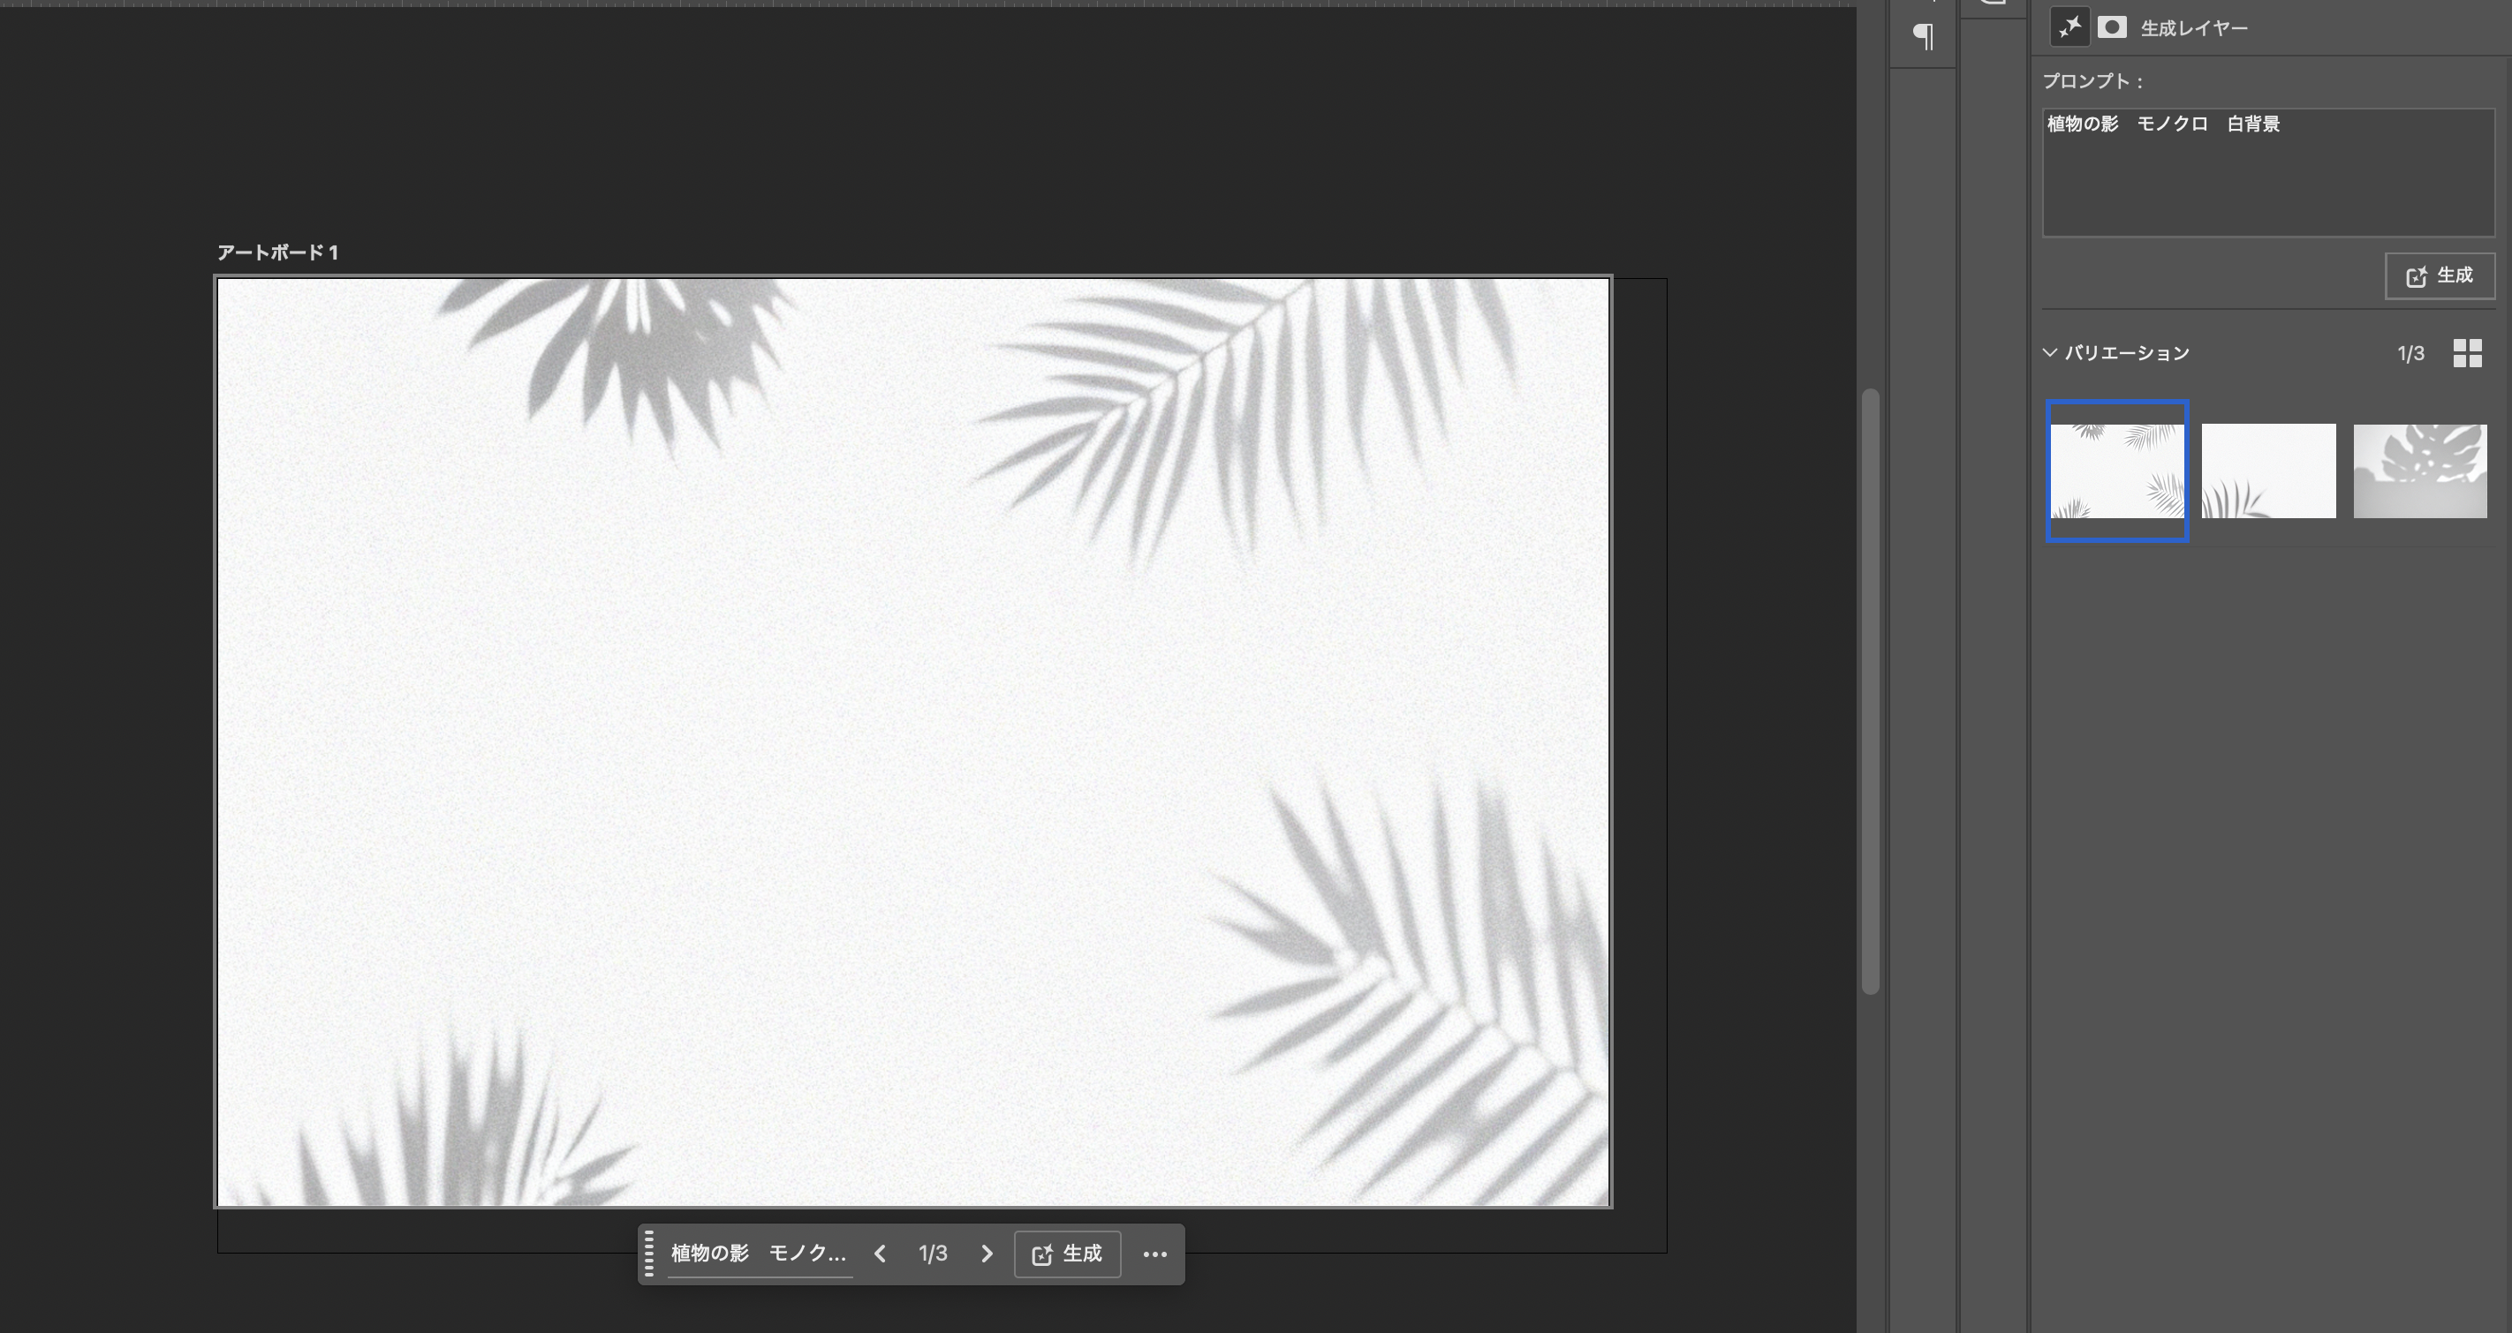Go to the next variation arrow
The height and width of the screenshot is (1333, 2512).
coord(986,1254)
